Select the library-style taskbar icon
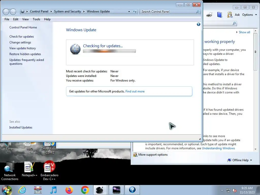Screen dimensions: 260x195 pyautogui.click(x=38, y=190)
